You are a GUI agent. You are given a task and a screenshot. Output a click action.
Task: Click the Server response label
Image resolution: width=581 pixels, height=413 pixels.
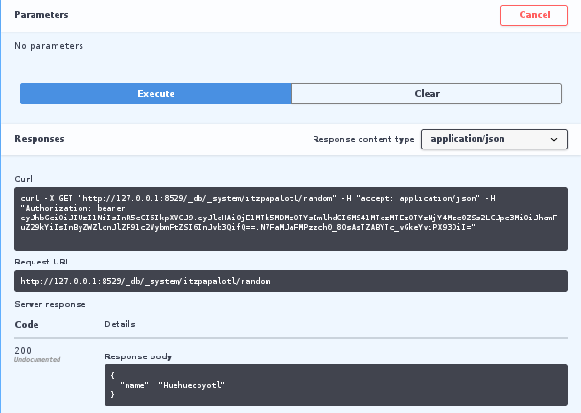(x=50, y=304)
